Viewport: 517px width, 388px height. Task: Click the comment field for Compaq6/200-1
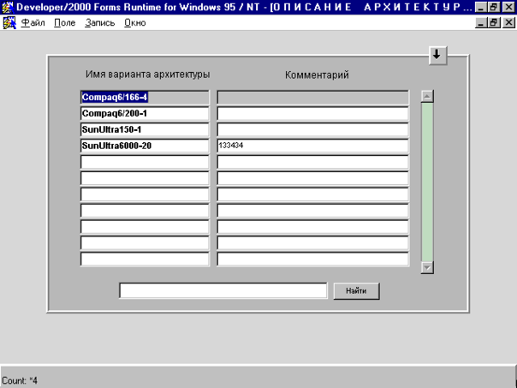click(312, 114)
